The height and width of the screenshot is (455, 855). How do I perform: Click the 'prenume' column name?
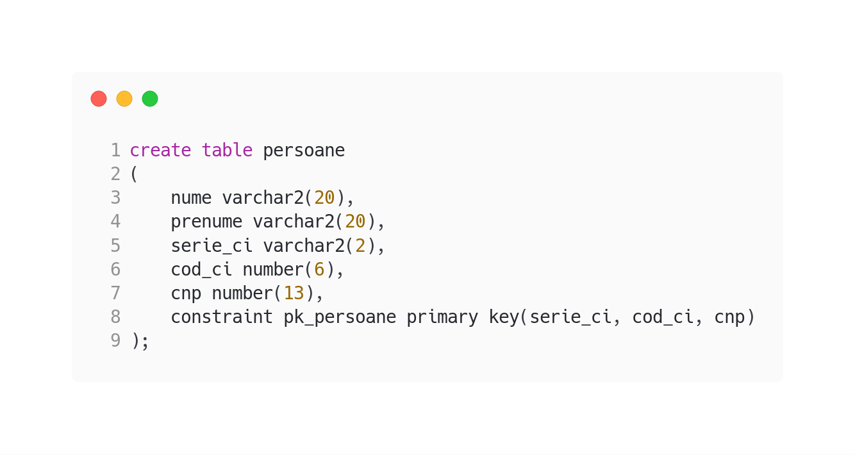[x=206, y=222]
